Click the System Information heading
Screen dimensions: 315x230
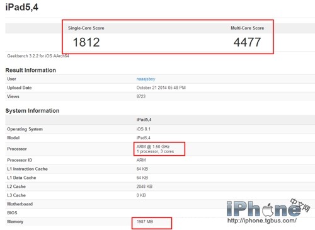click(32, 111)
